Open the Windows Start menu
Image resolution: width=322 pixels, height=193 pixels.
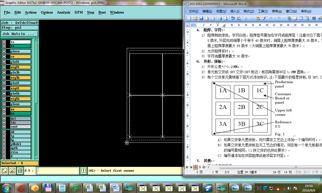point(7,188)
